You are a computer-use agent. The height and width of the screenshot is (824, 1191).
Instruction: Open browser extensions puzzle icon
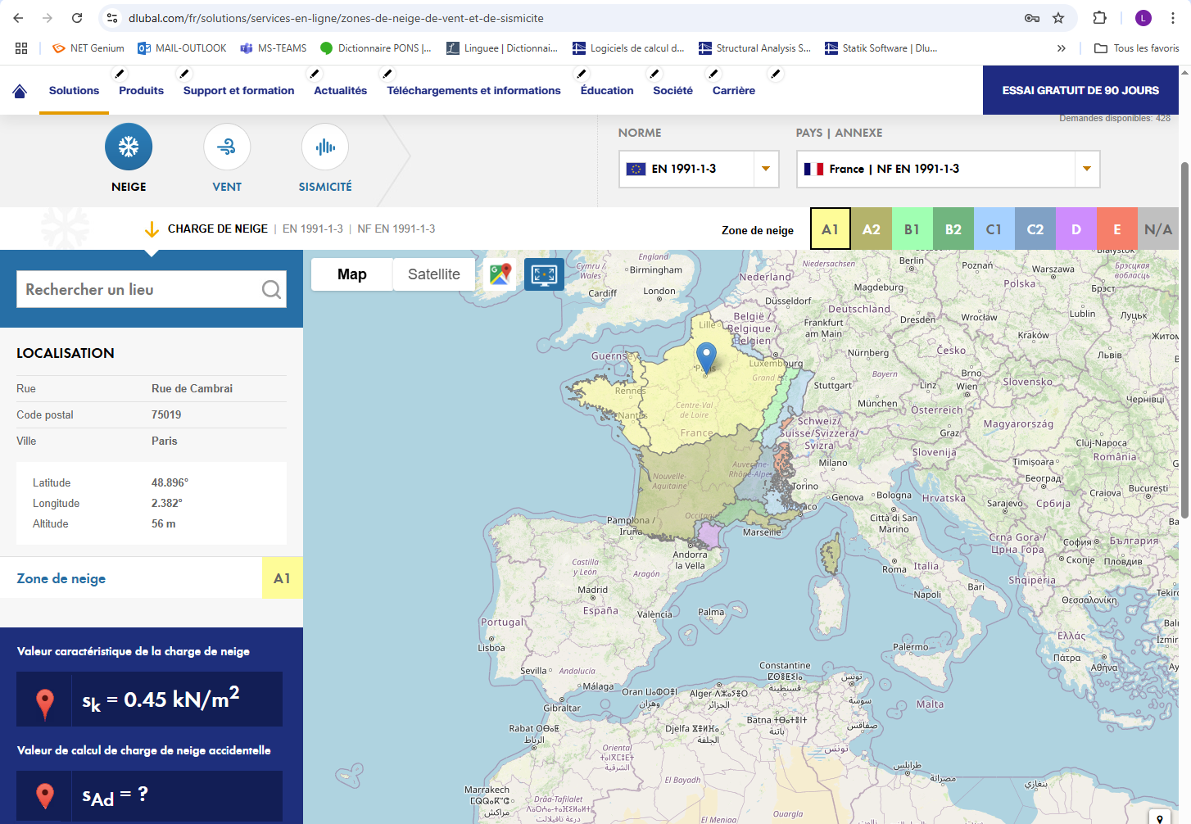(x=1100, y=18)
